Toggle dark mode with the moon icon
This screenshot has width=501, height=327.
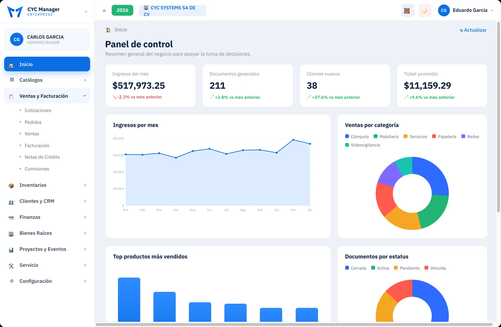point(425,11)
